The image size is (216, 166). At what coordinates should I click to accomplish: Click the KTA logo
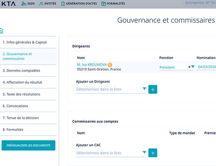coord(8,4)
